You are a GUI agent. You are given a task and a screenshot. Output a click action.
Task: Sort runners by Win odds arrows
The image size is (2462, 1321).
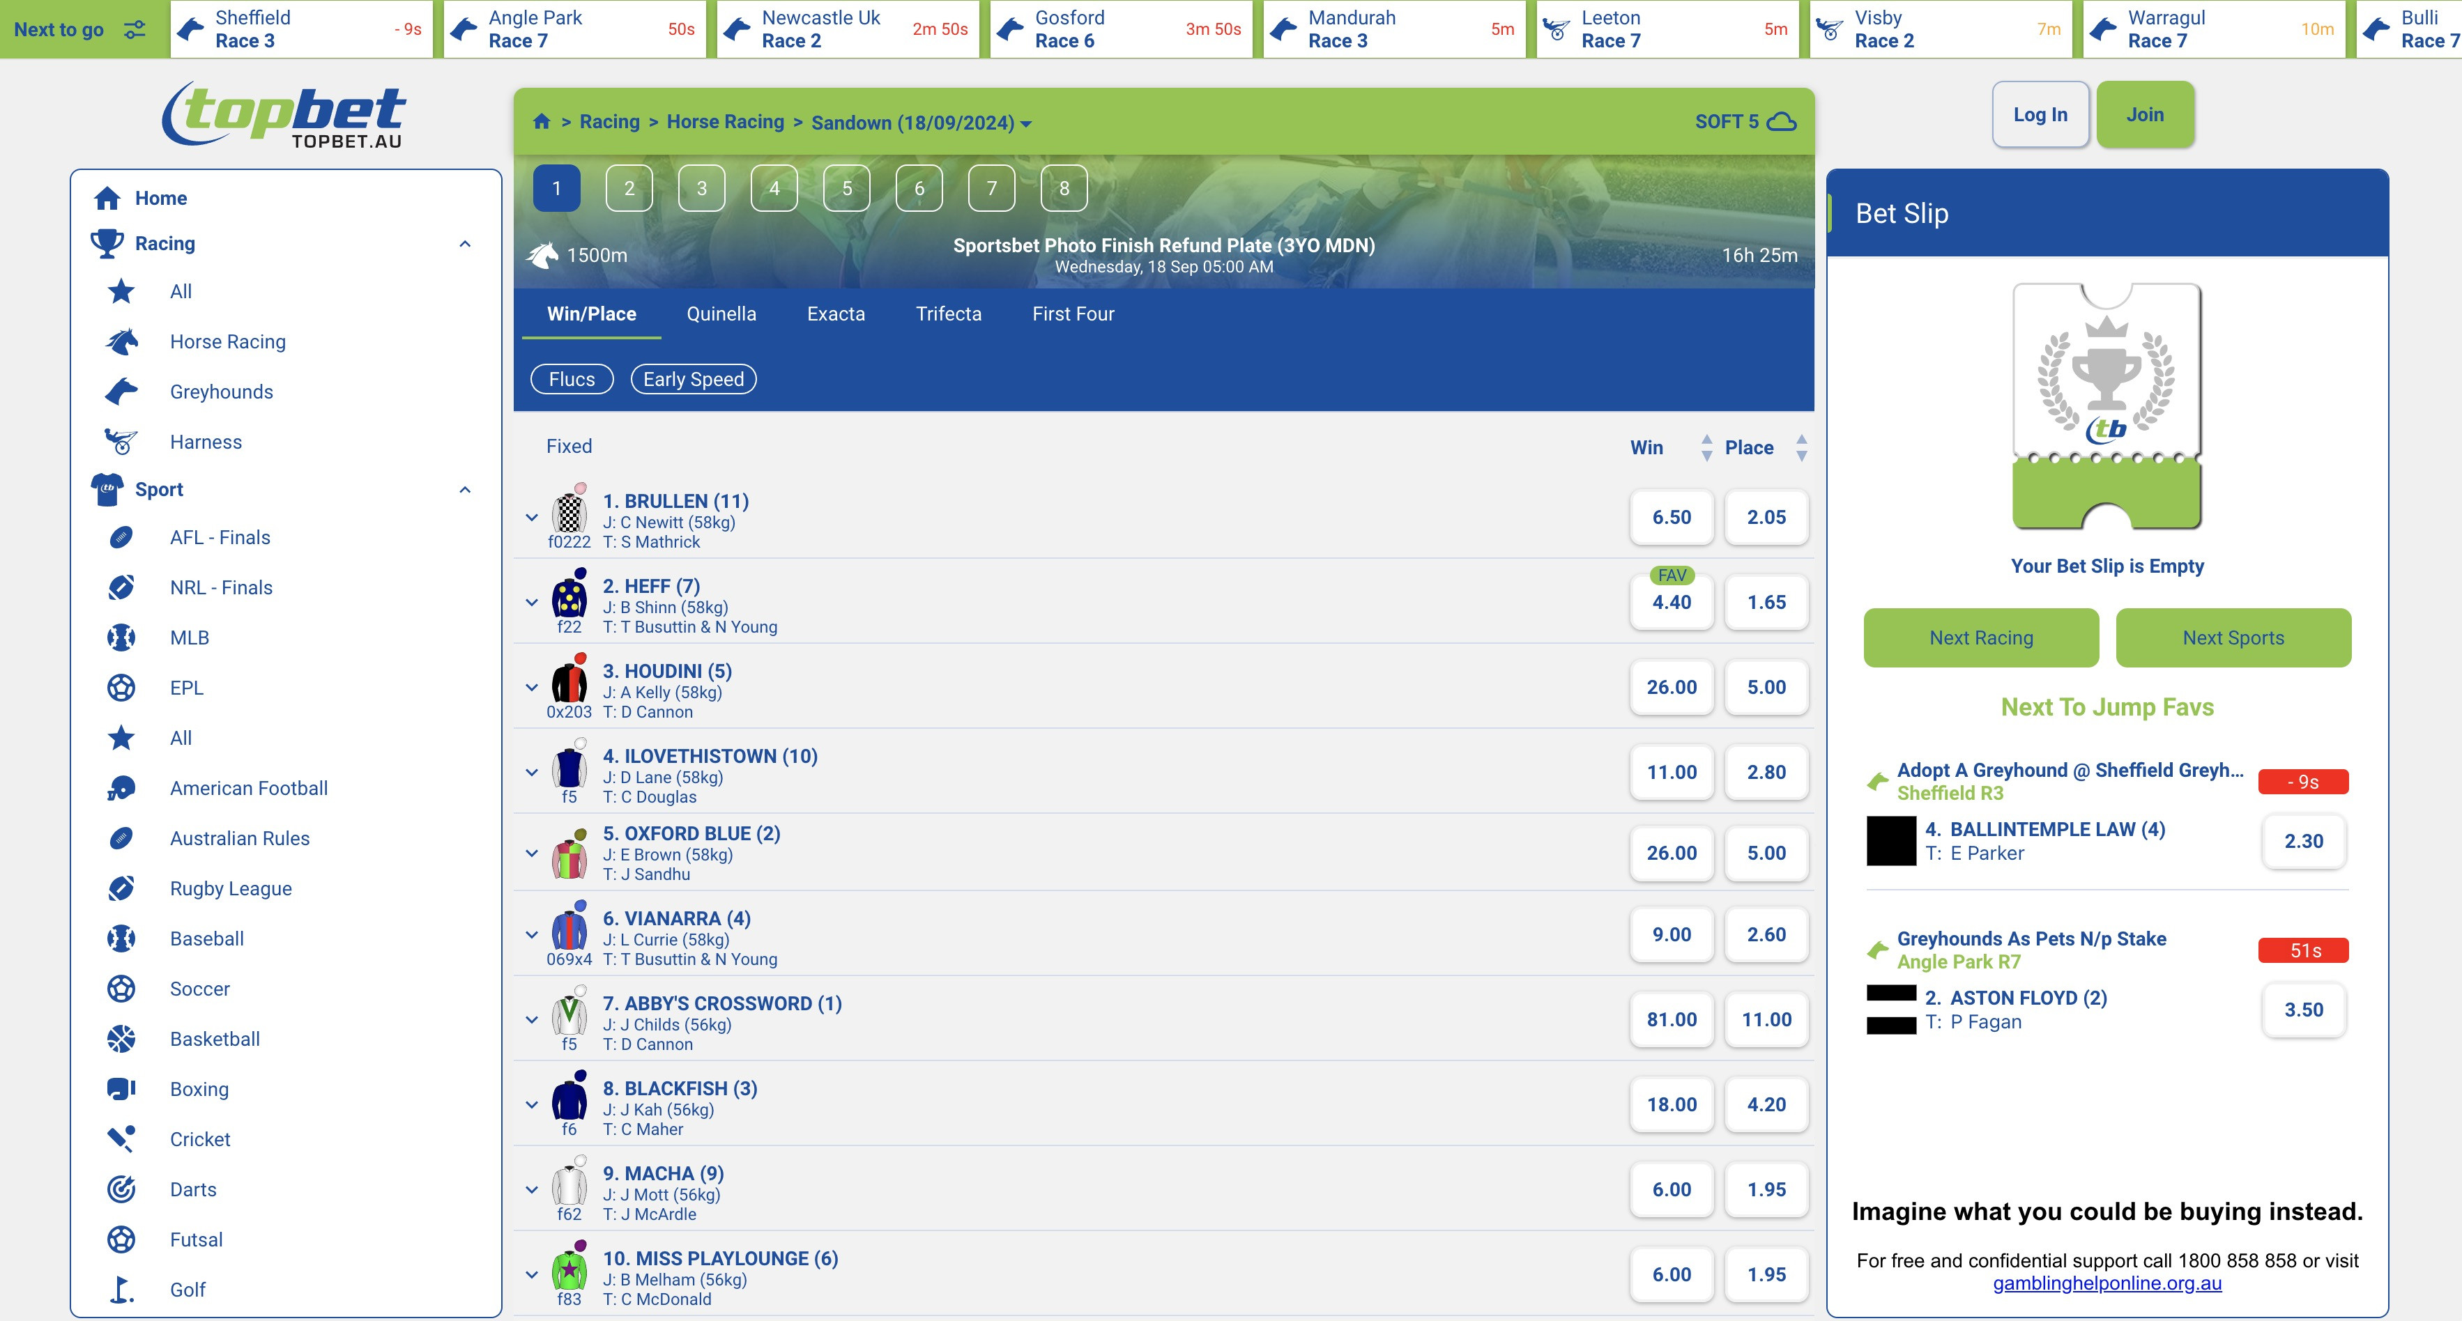1707,447
